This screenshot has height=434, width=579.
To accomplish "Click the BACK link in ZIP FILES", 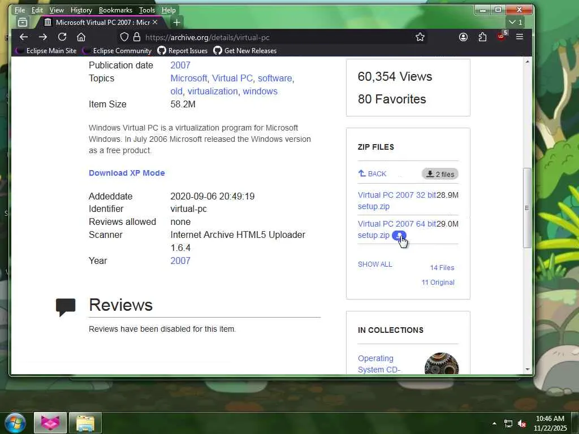I will click(x=372, y=173).
